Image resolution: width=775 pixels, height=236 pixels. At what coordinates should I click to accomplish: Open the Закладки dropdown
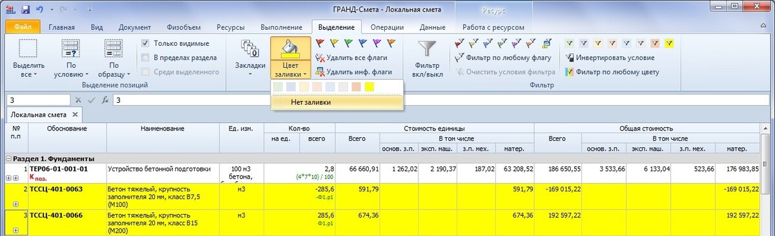tap(249, 58)
